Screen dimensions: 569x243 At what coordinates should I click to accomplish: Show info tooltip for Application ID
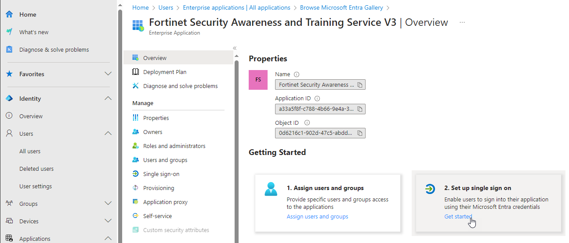click(x=317, y=99)
